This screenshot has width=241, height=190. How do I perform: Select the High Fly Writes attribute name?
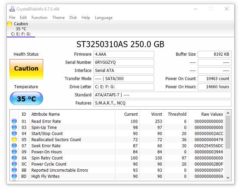(x=45, y=176)
